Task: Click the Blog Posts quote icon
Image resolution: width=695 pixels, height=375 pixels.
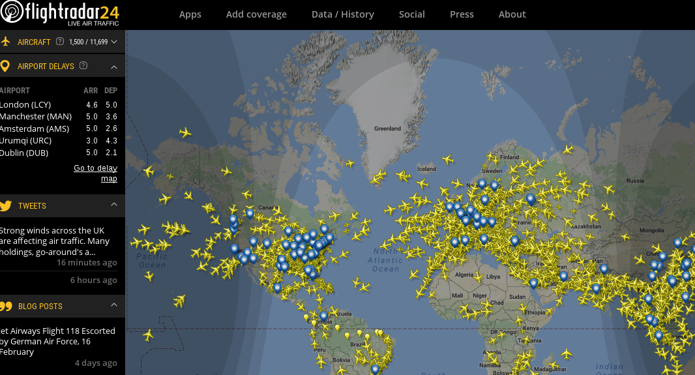Action: click(7, 306)
